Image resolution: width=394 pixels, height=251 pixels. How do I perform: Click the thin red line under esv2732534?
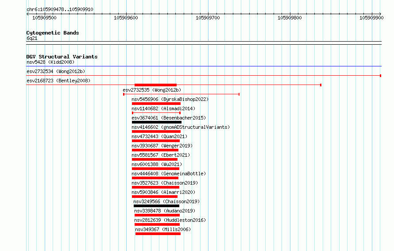coord(204,76)
